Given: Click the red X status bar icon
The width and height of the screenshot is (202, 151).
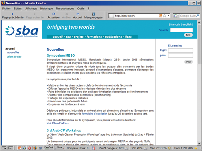Looking at the screenshot, I should pyautogui.click(x=30, y=148).
